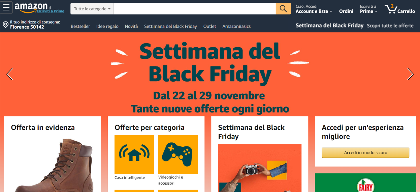The image size is (420, 192).
Task: Expand the Account e liste menu
Action: pos(314,11)
